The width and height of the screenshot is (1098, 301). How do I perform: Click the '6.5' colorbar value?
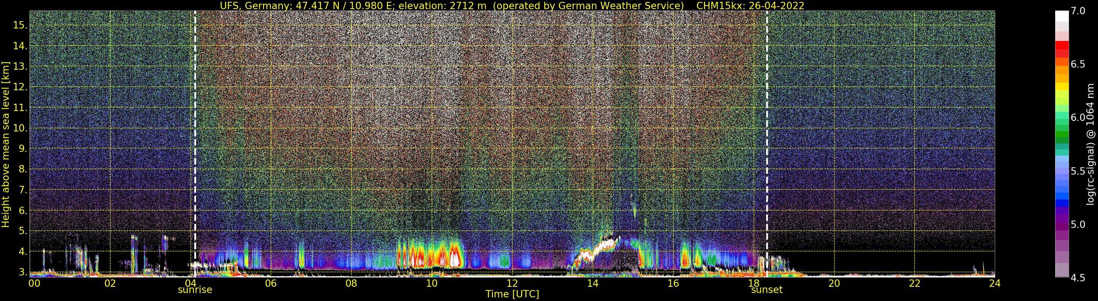coord(1078,64)
